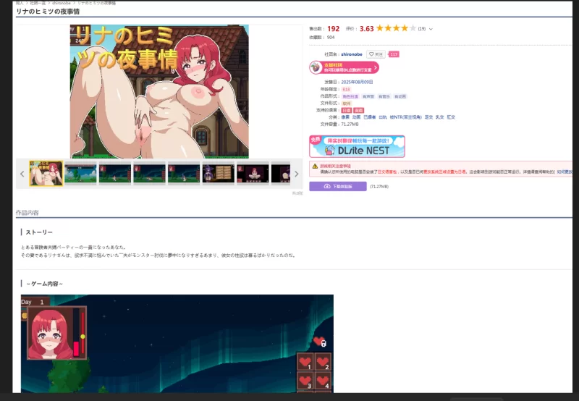Click the file size 71.27MB value
This screenshot has width=579, height=401.
coord(350,124)
